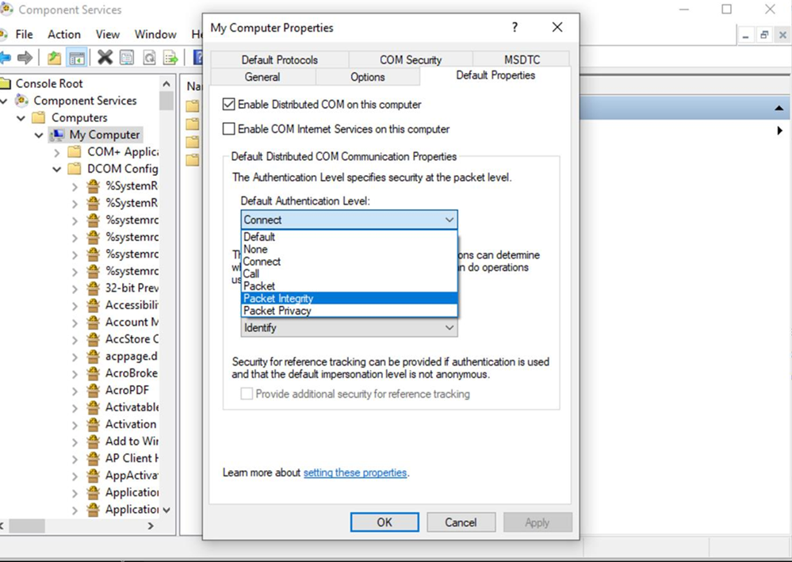
Task: Choose None in the authentication level list
Action: click(349, 249)
